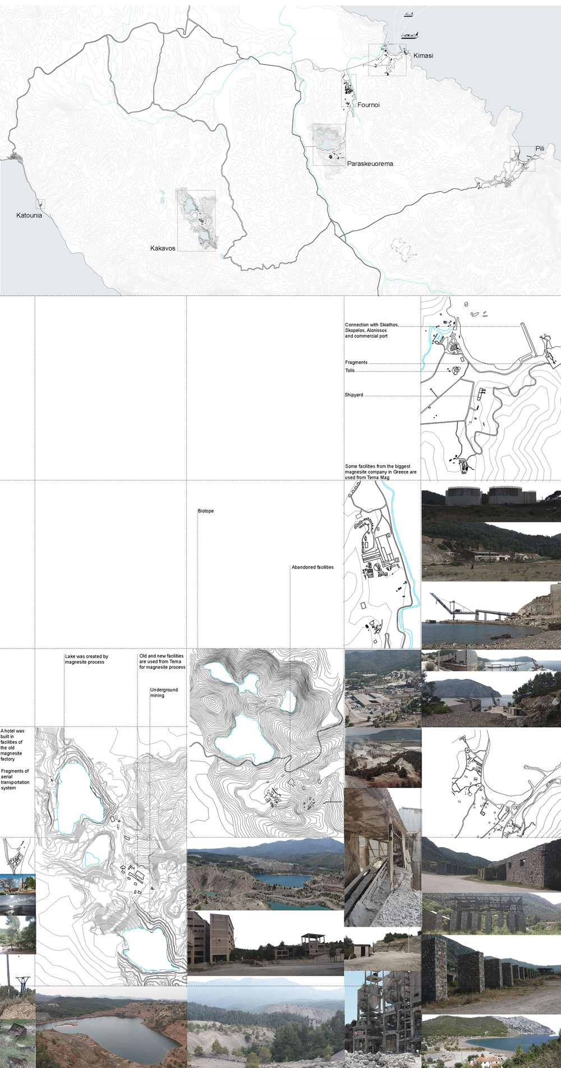Click the Kakavos highlighted area on the overview map
The image size is (561, 1068).
pyautogui.click(x=196, y=220)
